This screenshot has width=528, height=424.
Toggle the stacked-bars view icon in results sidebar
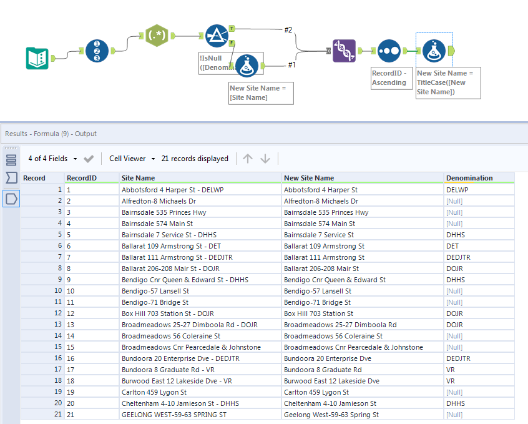click(x=10, y=160)
